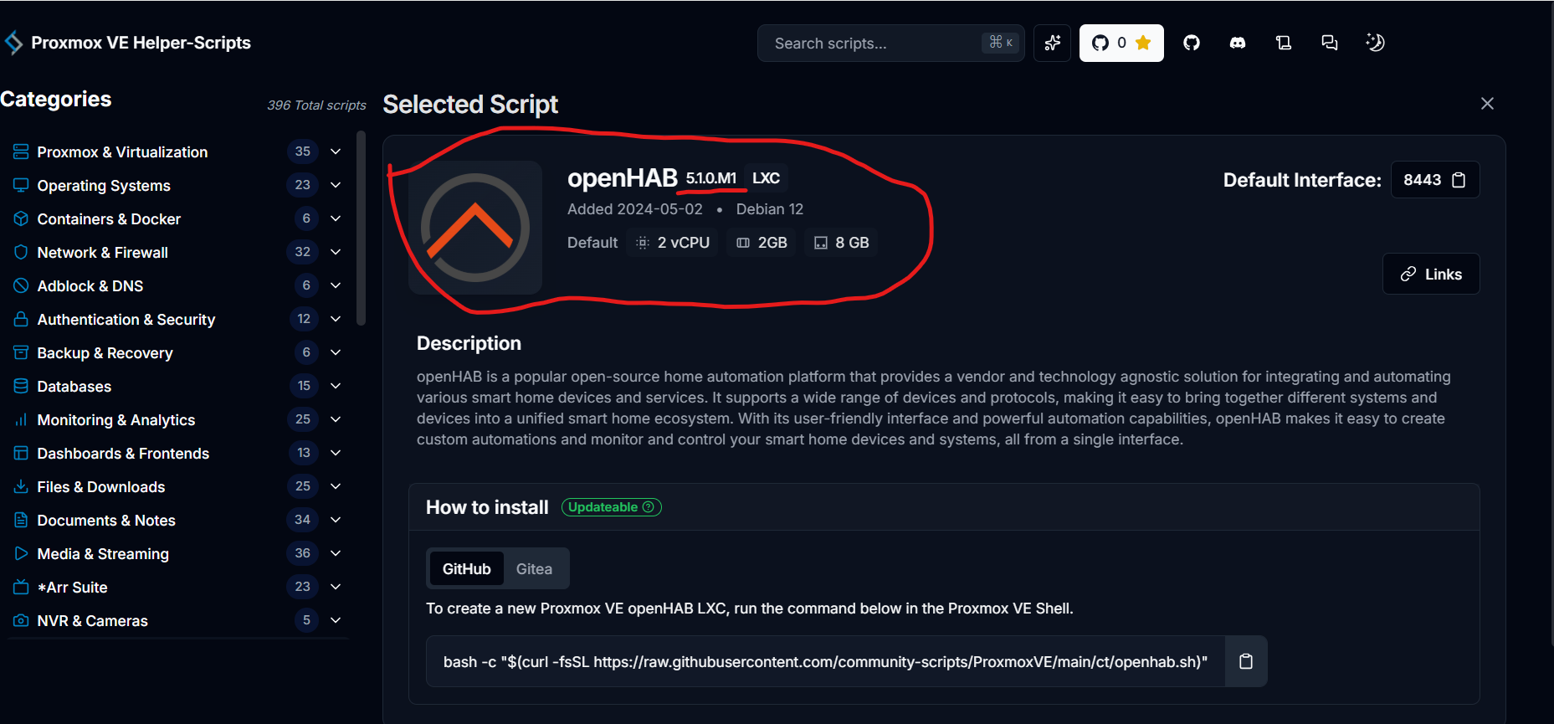Expand the Documents & Notes chevron
The width and height of the screenshot is (1554, 724).
(x=336, y=520)
